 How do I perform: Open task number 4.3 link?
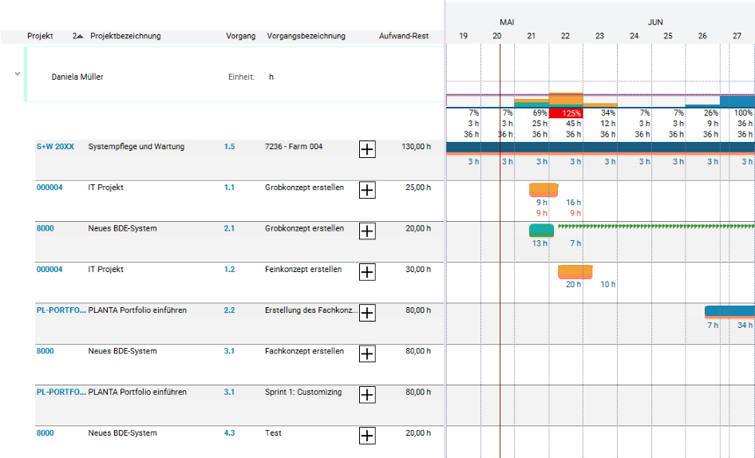(x=229, y=433)
